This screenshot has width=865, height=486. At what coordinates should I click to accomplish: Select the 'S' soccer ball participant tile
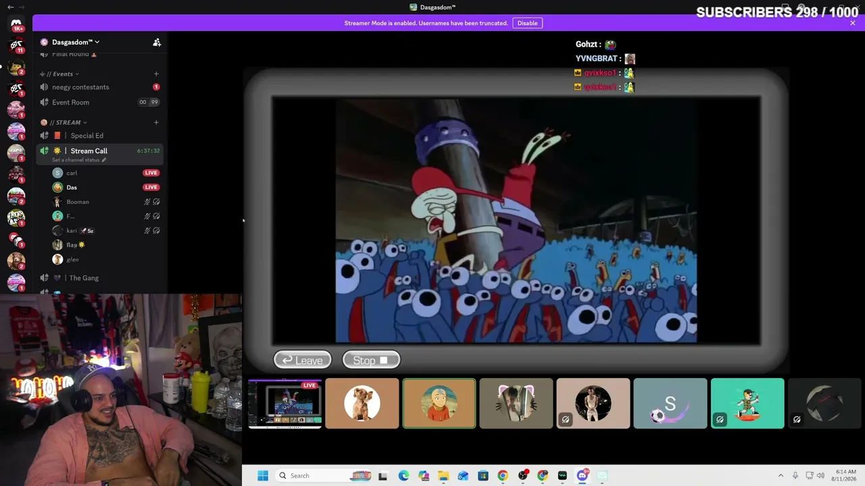point(670,404)
